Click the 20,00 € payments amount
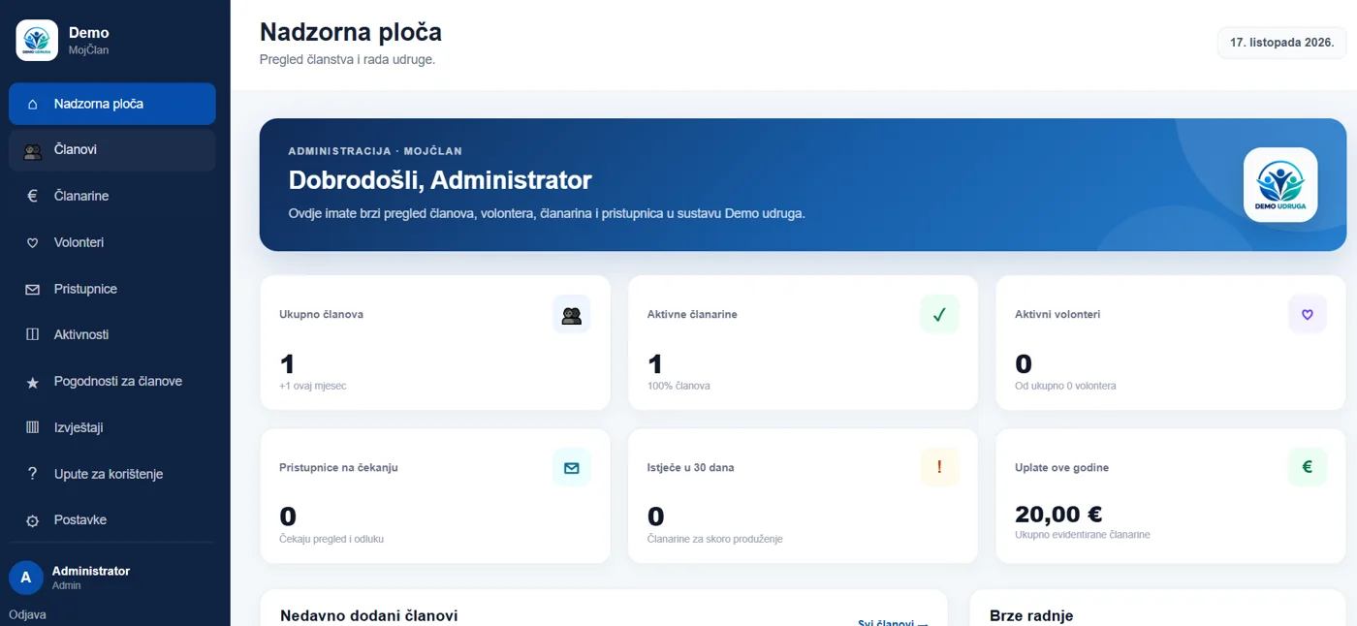This screenshot has height=626, width=1357. coord(1058,515)
